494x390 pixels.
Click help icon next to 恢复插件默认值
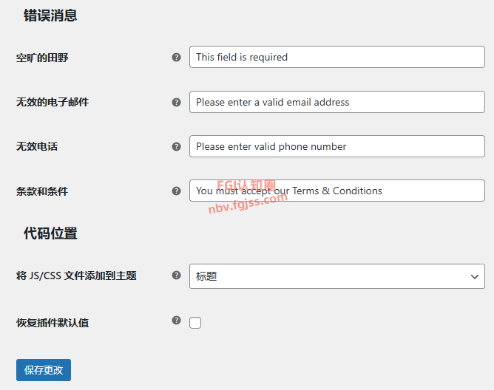pos(176,320)
